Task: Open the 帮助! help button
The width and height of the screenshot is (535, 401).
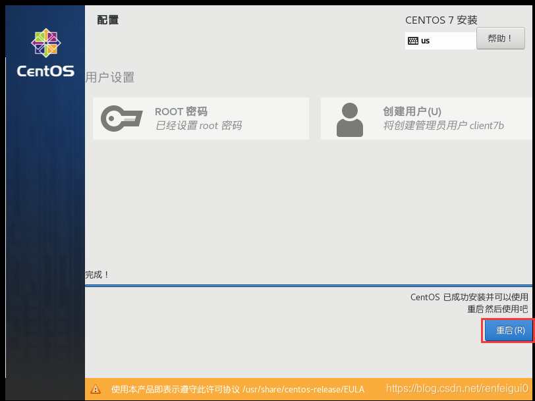Action: (501, 38)
